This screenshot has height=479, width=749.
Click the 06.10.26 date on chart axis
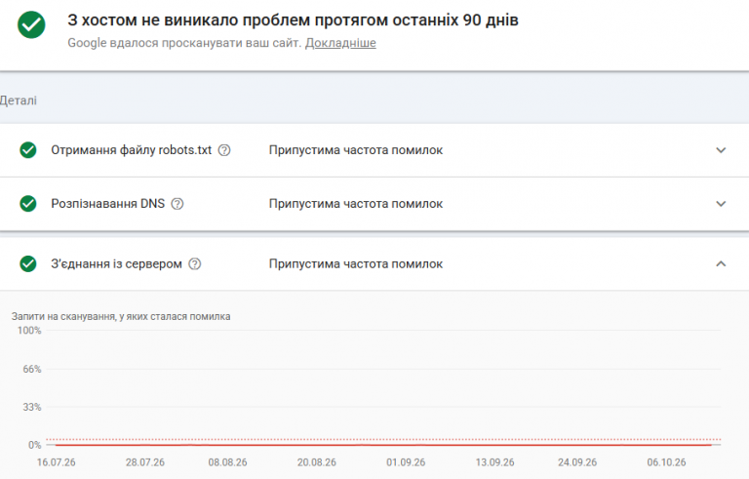[666, 462]
